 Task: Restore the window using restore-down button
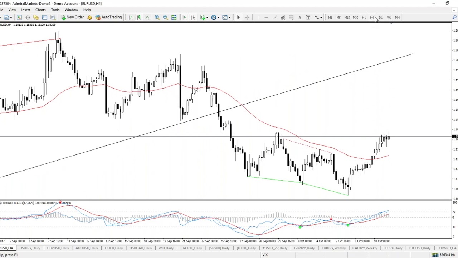pos(447,3)
